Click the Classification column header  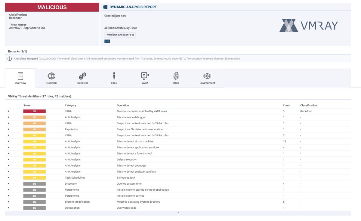click(x=309, y=105)
